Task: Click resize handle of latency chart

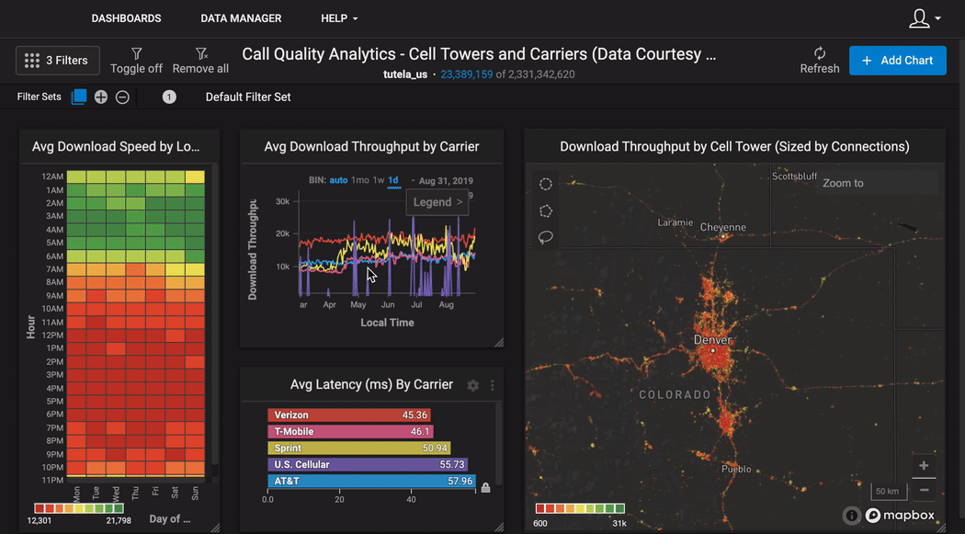Action: click(498, 528)
